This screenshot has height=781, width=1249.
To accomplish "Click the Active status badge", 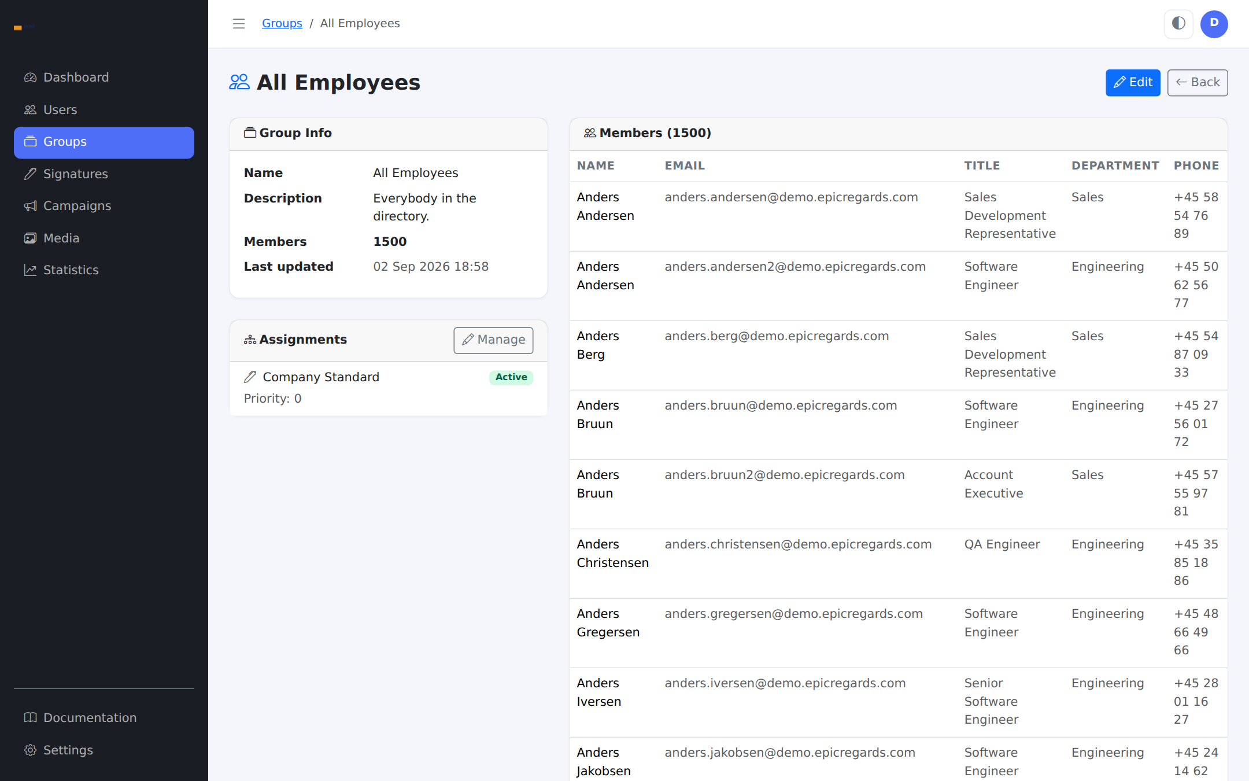I will [511, 377].
